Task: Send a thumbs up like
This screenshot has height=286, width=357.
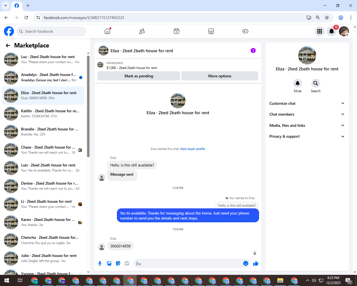Action: (x=255, y=263)
